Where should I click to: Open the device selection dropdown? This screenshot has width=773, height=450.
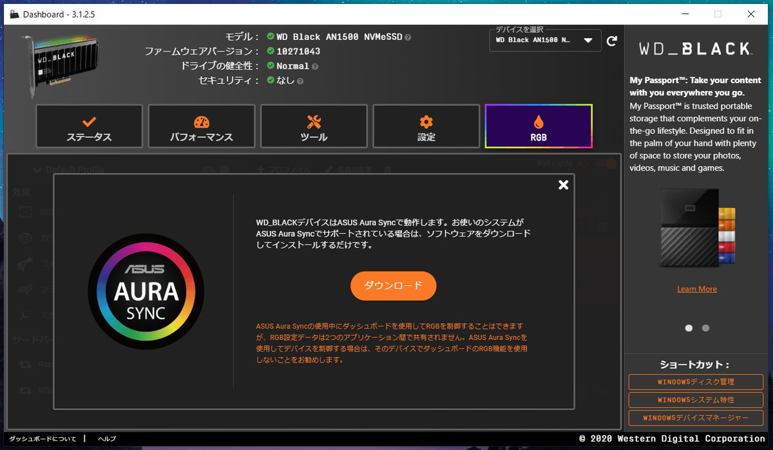[545, 41]
